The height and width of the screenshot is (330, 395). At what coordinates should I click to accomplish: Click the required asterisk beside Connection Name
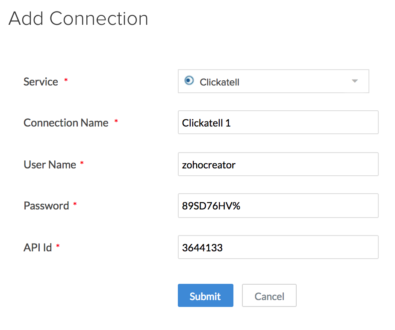pyautogui.click(x=116, y=122)
